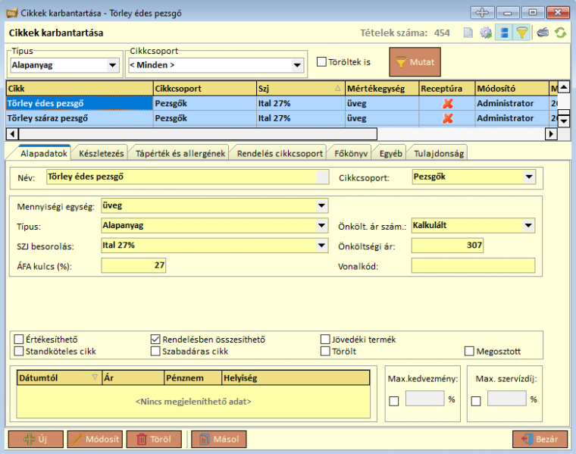576x454 pixels.
Task: Enable the Töröltek is checkbox
Action: pyautogui.click(x=321, y=61)
